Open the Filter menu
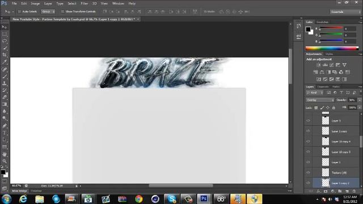This screenshot has width=363, height=204. click(x=85, y=3)
